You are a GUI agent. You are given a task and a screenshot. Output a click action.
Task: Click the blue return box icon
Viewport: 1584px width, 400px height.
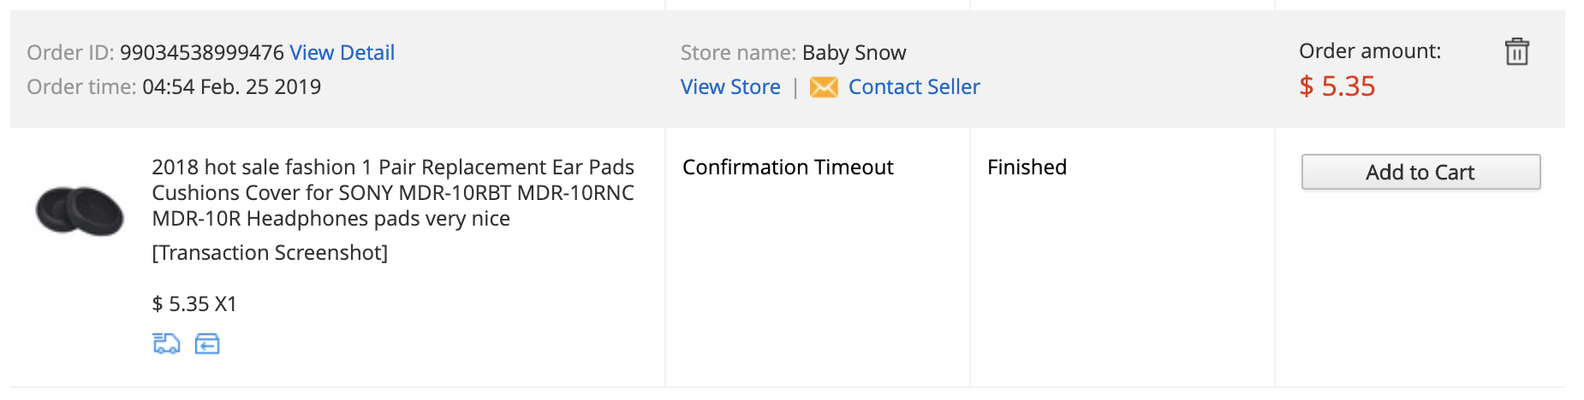pyautogui.click(x=207, y=344)
